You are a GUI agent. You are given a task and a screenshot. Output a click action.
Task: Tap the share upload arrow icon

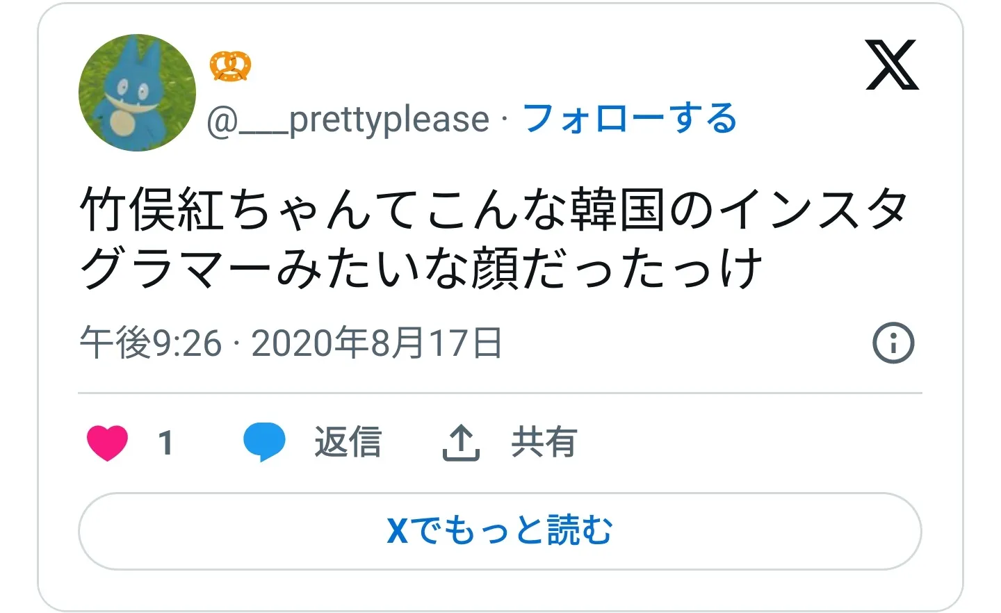[x=461, y=443]
